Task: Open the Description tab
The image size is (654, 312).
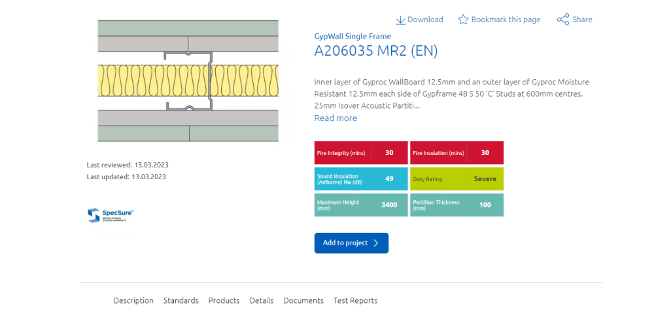Action: tap(133, 300)
